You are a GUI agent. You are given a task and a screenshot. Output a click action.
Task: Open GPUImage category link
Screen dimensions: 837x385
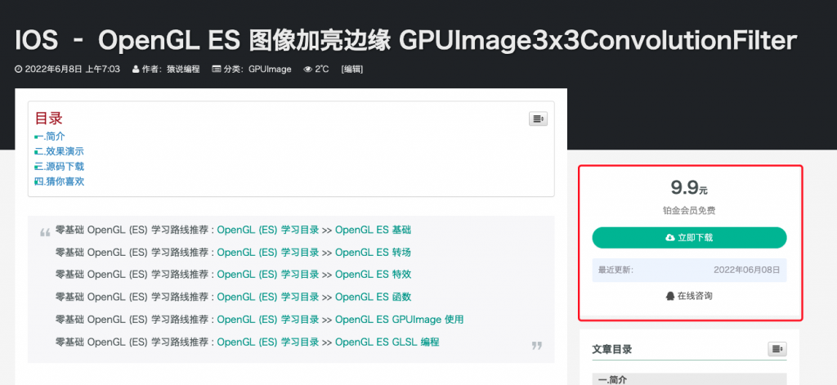tap(270, 69)
